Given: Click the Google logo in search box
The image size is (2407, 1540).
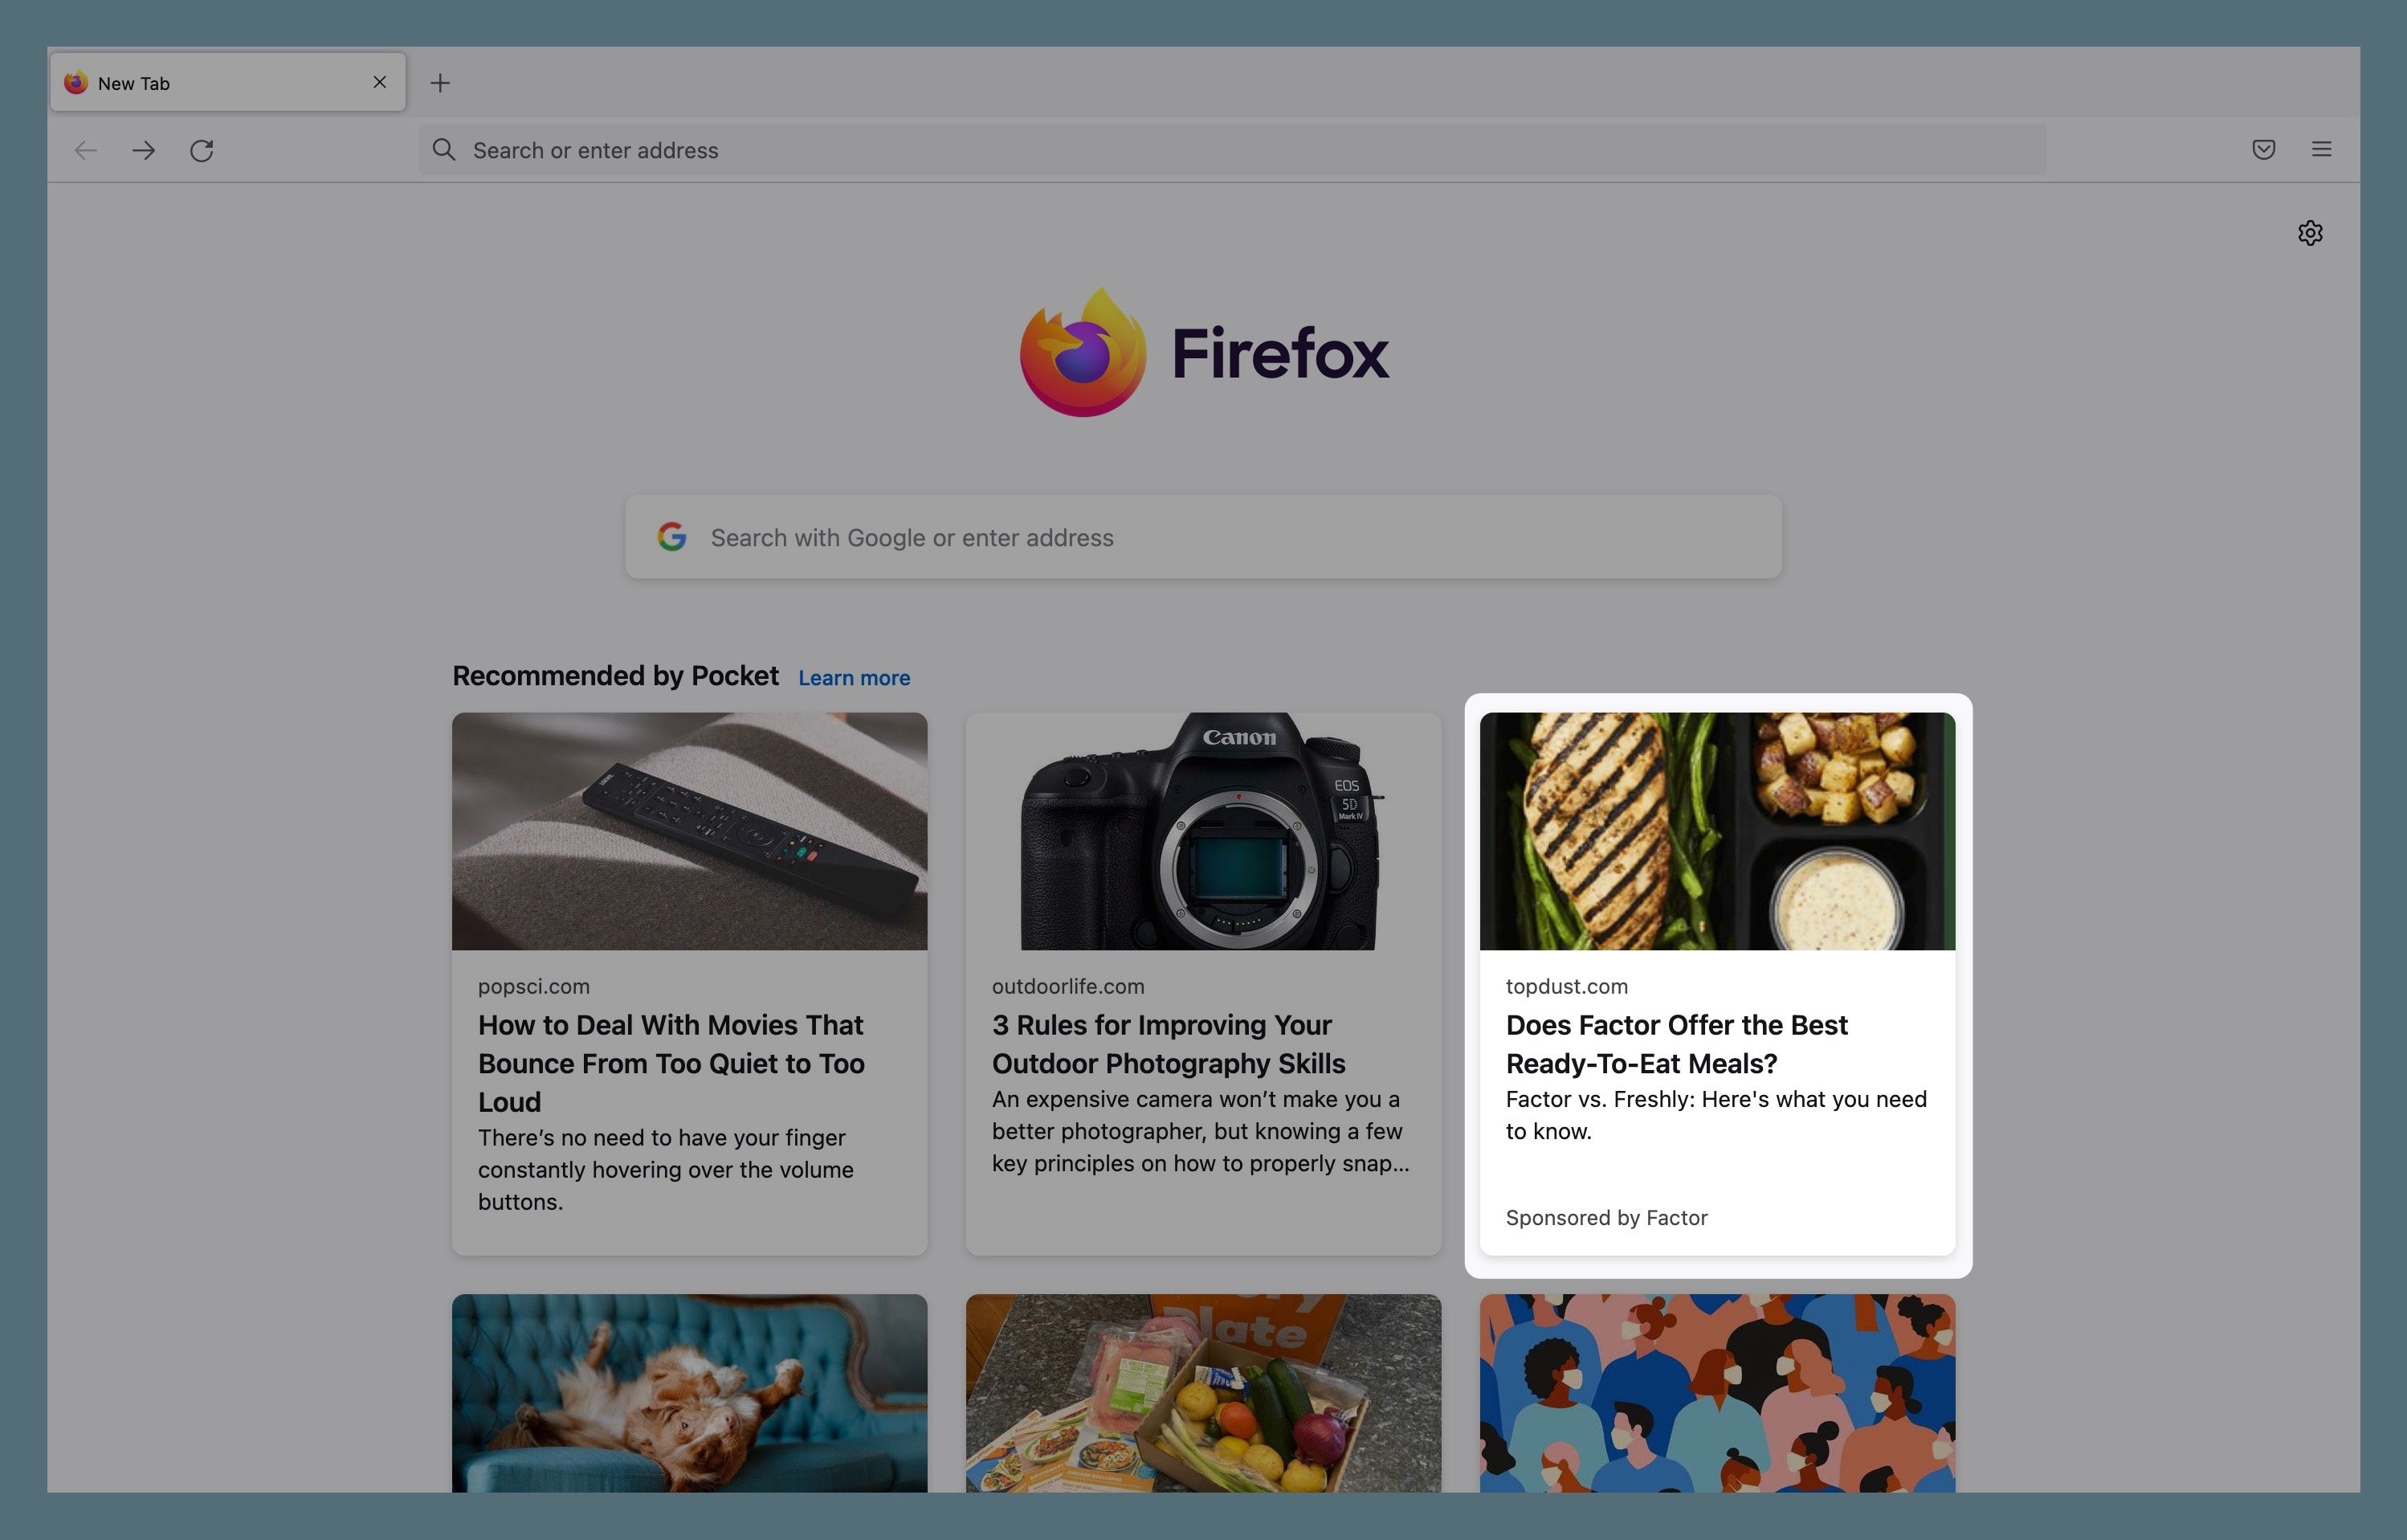Looking at the screenshot, I should (x=671, y=537).
